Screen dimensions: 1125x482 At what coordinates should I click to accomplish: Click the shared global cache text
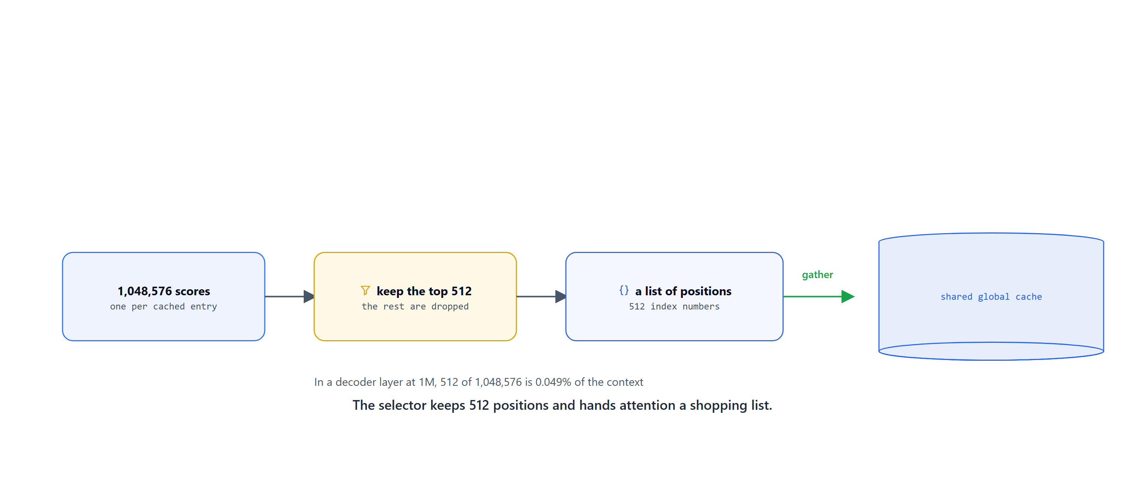click(x=991, y=297)
